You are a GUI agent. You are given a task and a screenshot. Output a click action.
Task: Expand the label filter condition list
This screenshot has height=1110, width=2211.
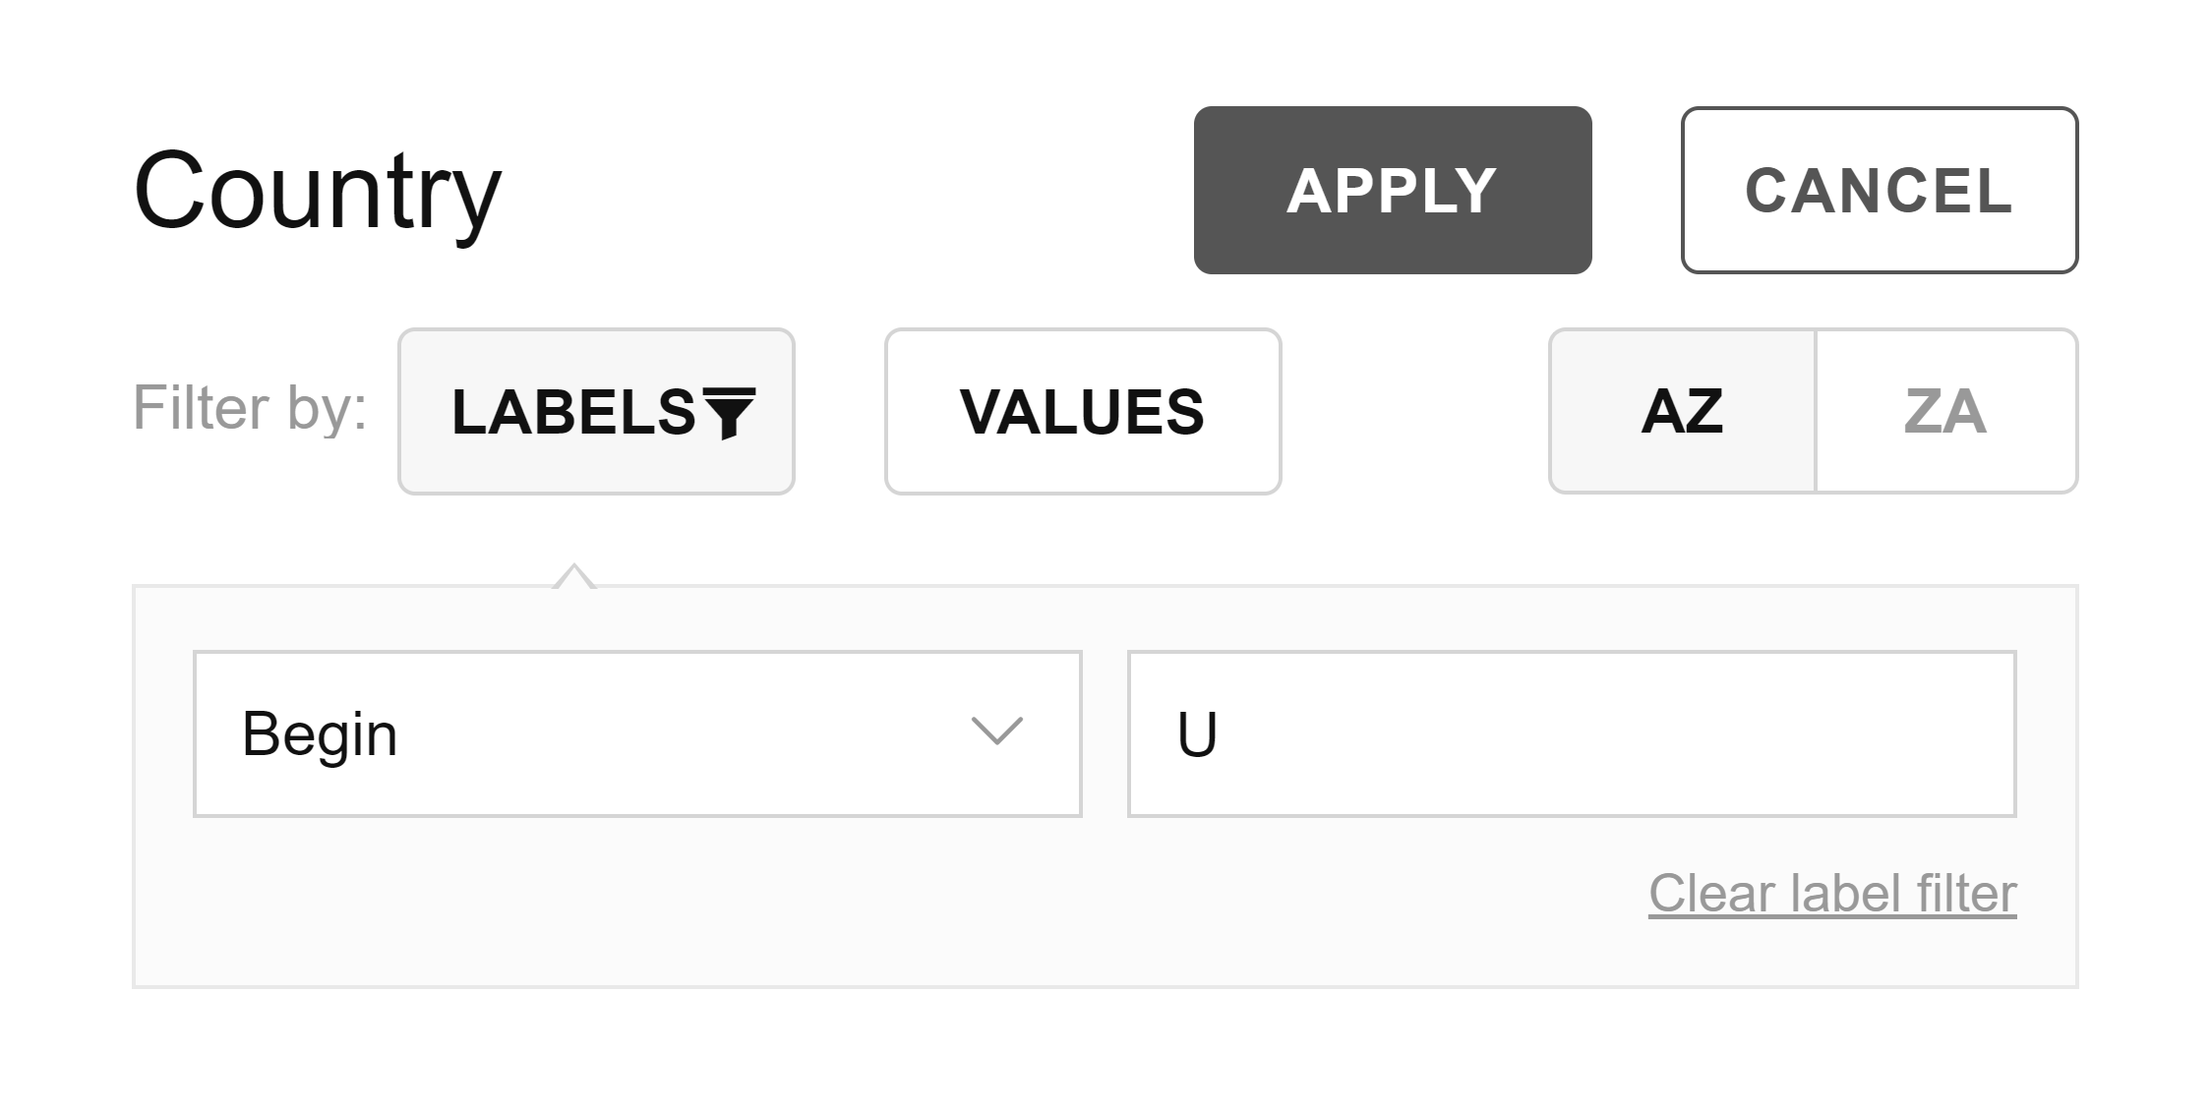pyautogui.click(x=637, y=733)
